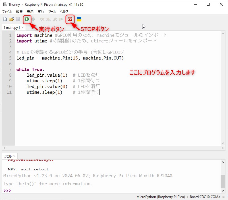Image resolution: width=228 pixels, height=200 pixels.
Task: Click the editor horizontal scrollbar right arrow
Action: [x=223, y=148]
